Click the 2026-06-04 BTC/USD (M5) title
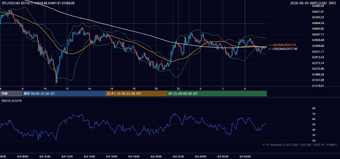This screenshot has width=340, height=159. (314, 3)
